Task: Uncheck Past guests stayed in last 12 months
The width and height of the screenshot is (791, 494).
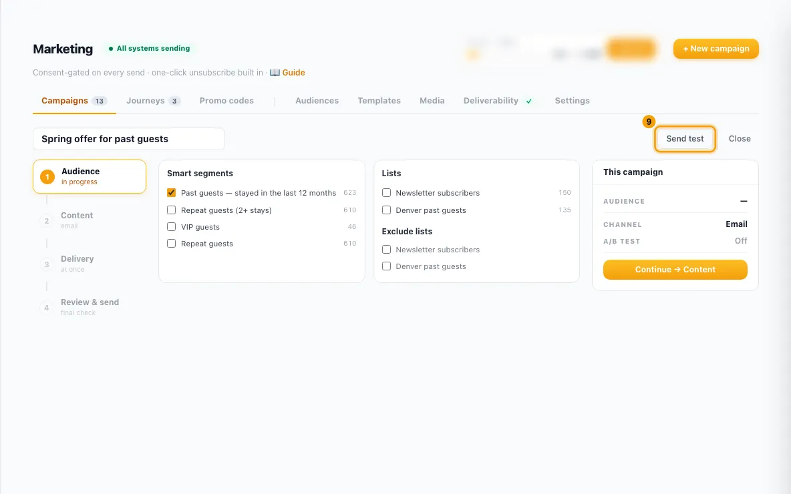Action: click(172, 193)
